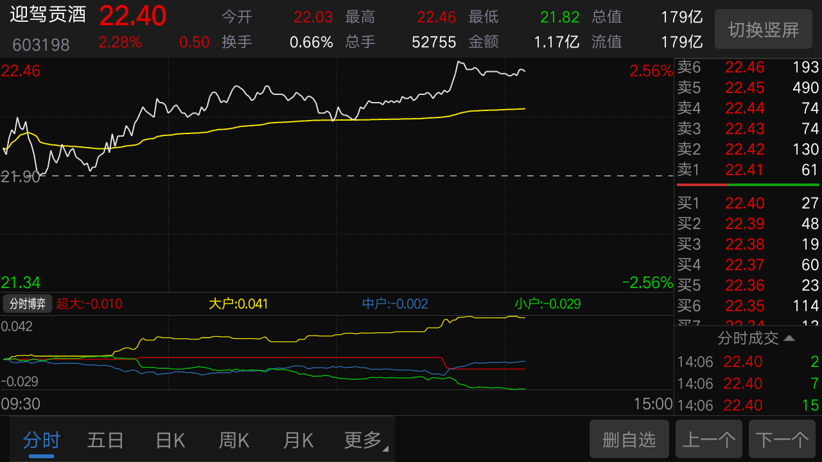Go to next stock 下一个
This screenshot has height=462, width=822.
click(782, 440)
